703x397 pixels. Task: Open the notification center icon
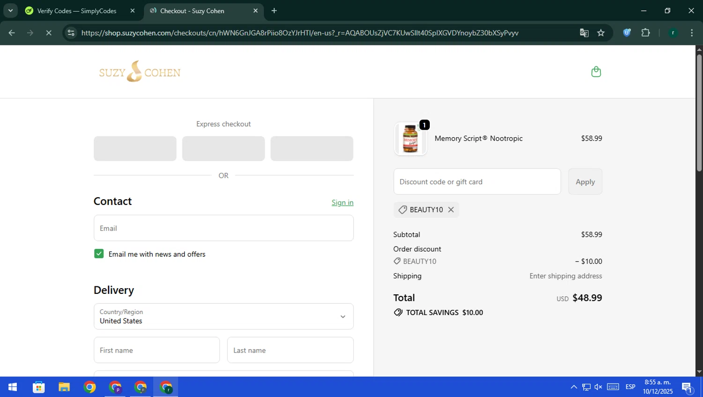tap(688, 387)
